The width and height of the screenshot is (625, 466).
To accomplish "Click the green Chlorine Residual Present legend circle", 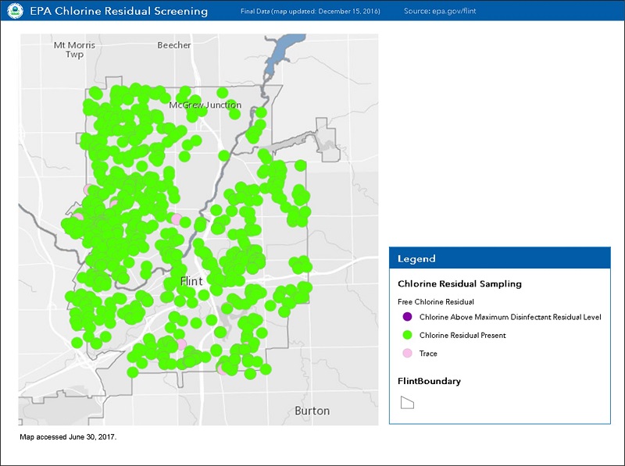I will [x=406, y=336].
